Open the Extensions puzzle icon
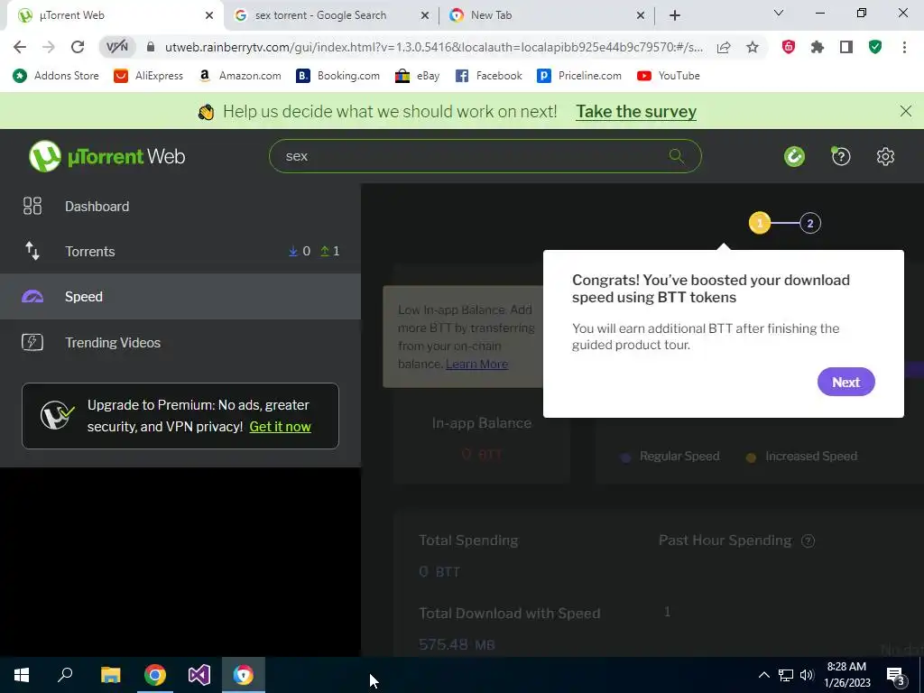924x693 pixels. pyautogui.click(x=818, y=47)
